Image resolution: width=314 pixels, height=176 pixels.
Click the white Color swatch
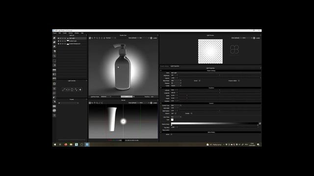pyautogui.click(x=172, y=120)
